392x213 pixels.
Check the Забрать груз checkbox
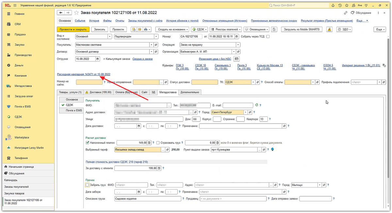tap(87, 185)
